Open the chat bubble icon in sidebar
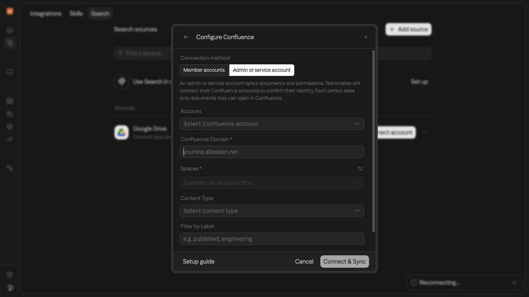Screen dimensions: 529x297 pos(10,72)
